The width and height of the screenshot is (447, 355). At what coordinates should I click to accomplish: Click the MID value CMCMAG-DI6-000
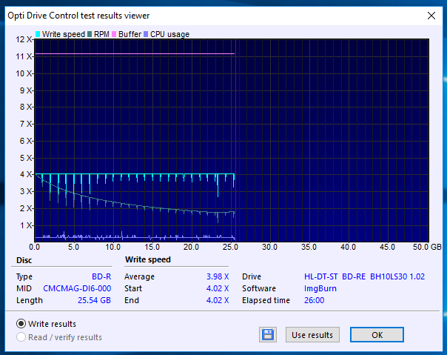click(77, 288)
